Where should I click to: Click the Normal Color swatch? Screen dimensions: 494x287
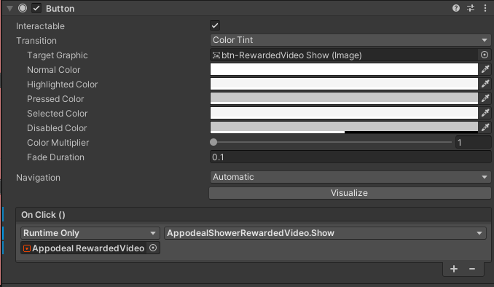[344, 69]
